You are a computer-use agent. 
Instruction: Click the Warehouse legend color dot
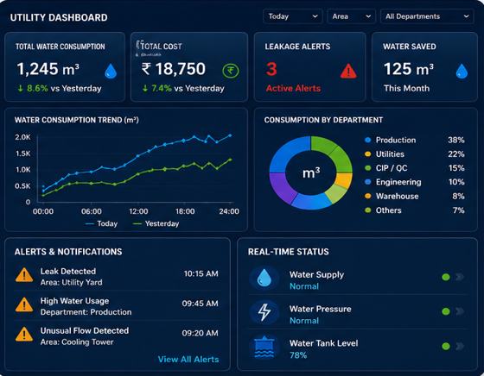pos(367,196)
